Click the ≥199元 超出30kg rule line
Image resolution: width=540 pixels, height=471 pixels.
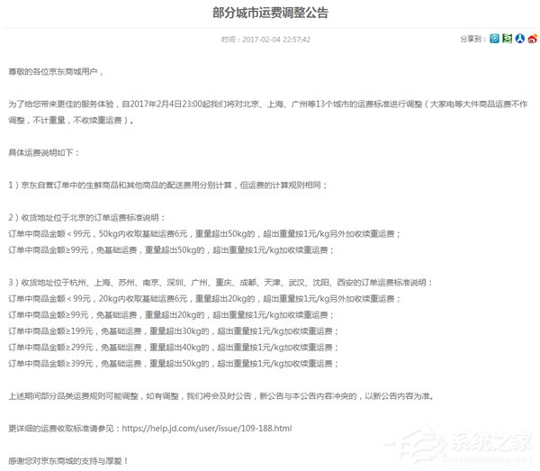[174, 331]
